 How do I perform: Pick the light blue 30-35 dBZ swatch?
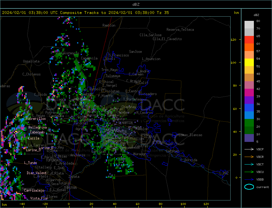pyautogui.click(x=249, y=115)
